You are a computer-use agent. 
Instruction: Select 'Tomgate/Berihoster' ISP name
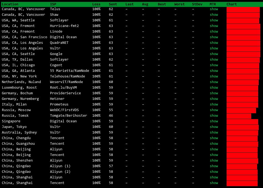(x=68, y=116)
